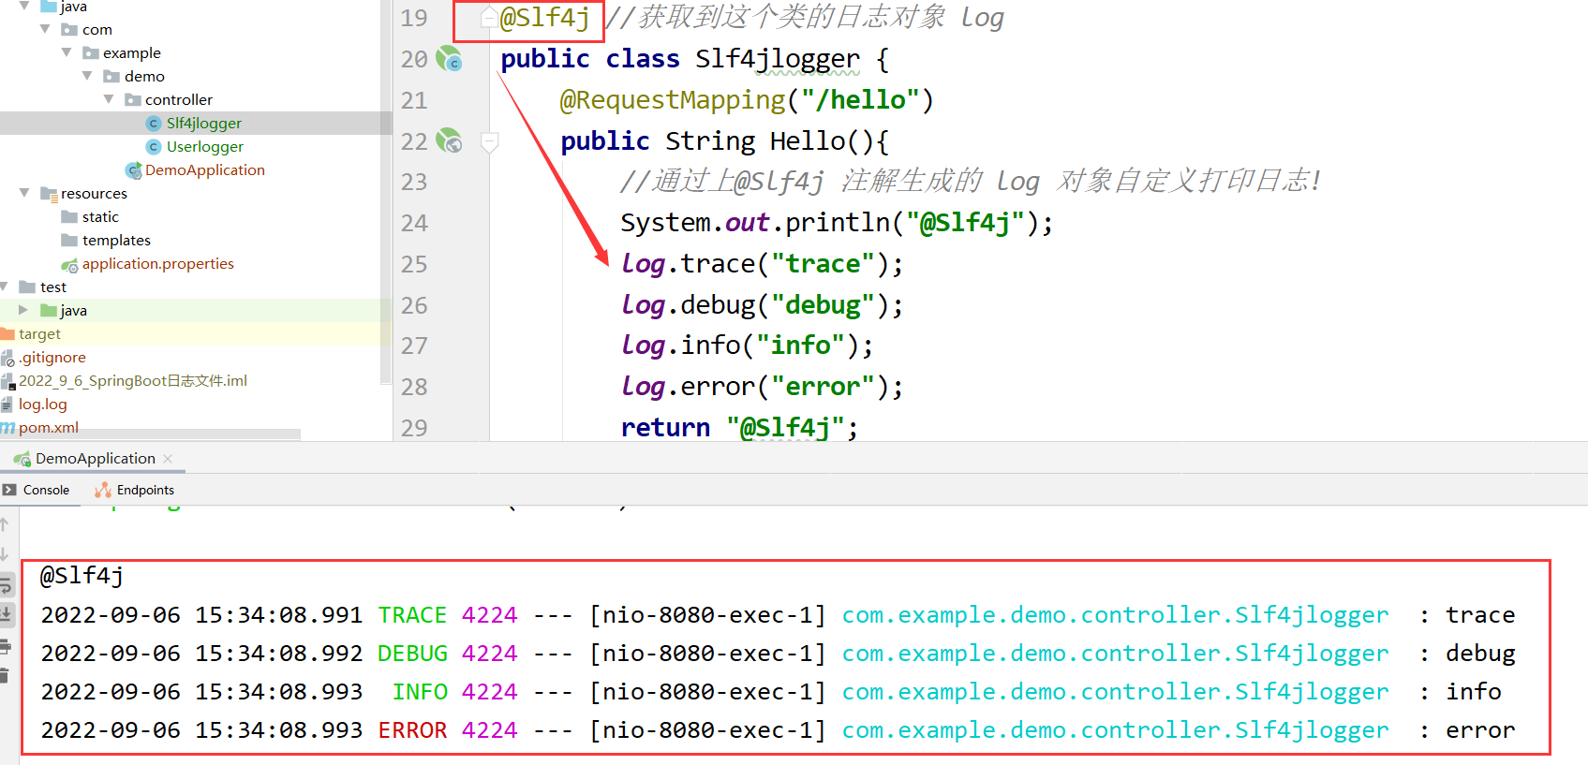Click the DemoApplication run tab Spring icon

click(22, 459)
